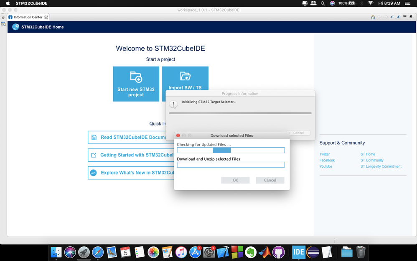Open MATLAB from the Dock
Screen dimensions: 417x261
click(x=264, y=252)
